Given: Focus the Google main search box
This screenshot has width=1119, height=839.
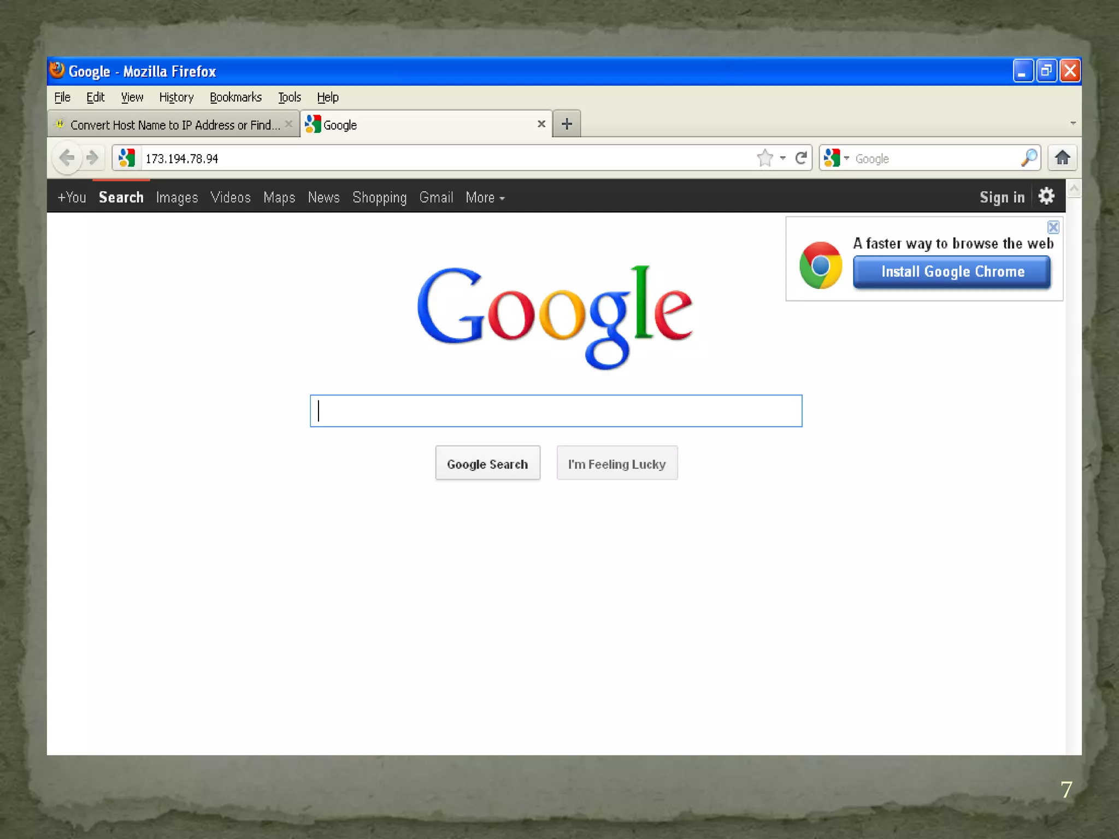Looking at the screenshot, I should (556, 411).
